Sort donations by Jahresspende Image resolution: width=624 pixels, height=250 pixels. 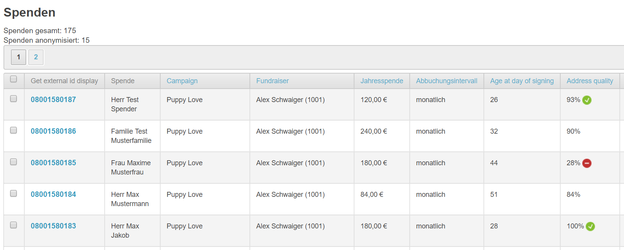(x=382, y=81)
